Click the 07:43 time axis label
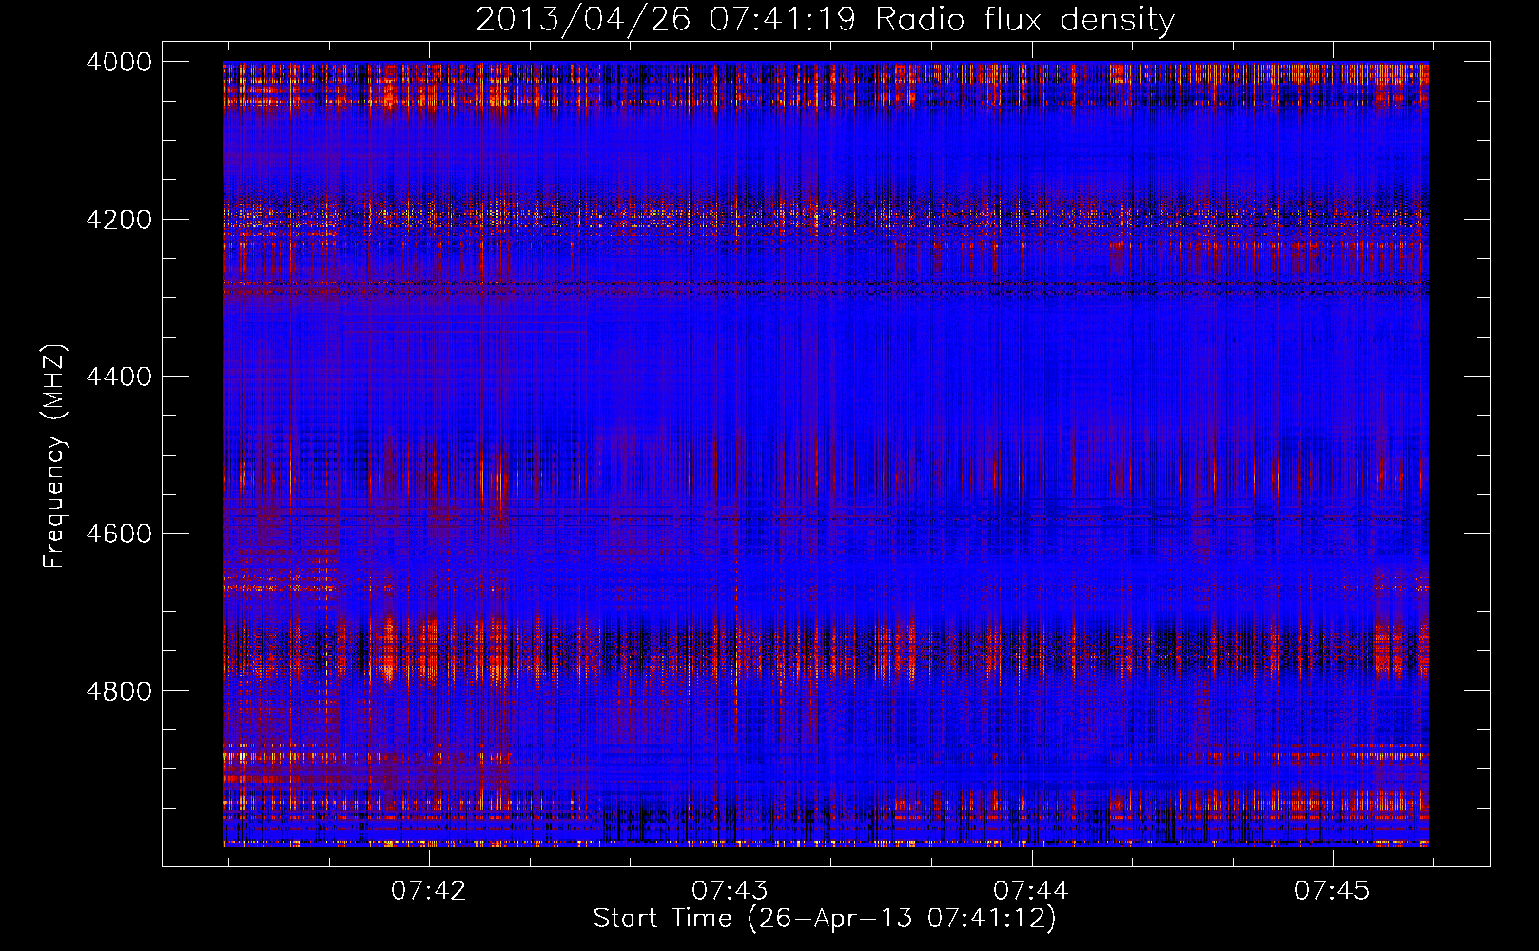 pyautogui.click(x=730, y=890)
